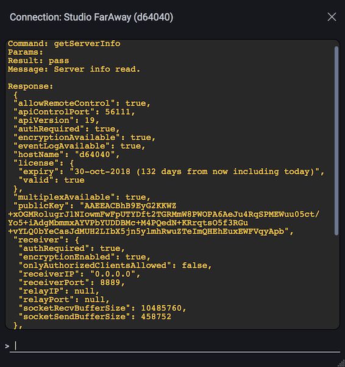
Task: Click the "eventLogAvailable": true line
Action: click(x=79, y=146)
